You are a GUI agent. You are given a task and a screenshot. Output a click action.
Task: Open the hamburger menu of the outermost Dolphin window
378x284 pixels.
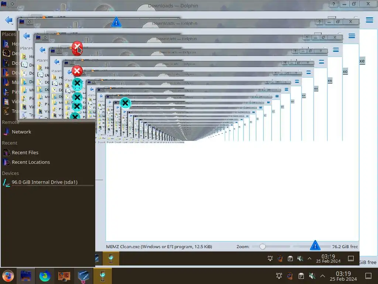coord(369,20)
